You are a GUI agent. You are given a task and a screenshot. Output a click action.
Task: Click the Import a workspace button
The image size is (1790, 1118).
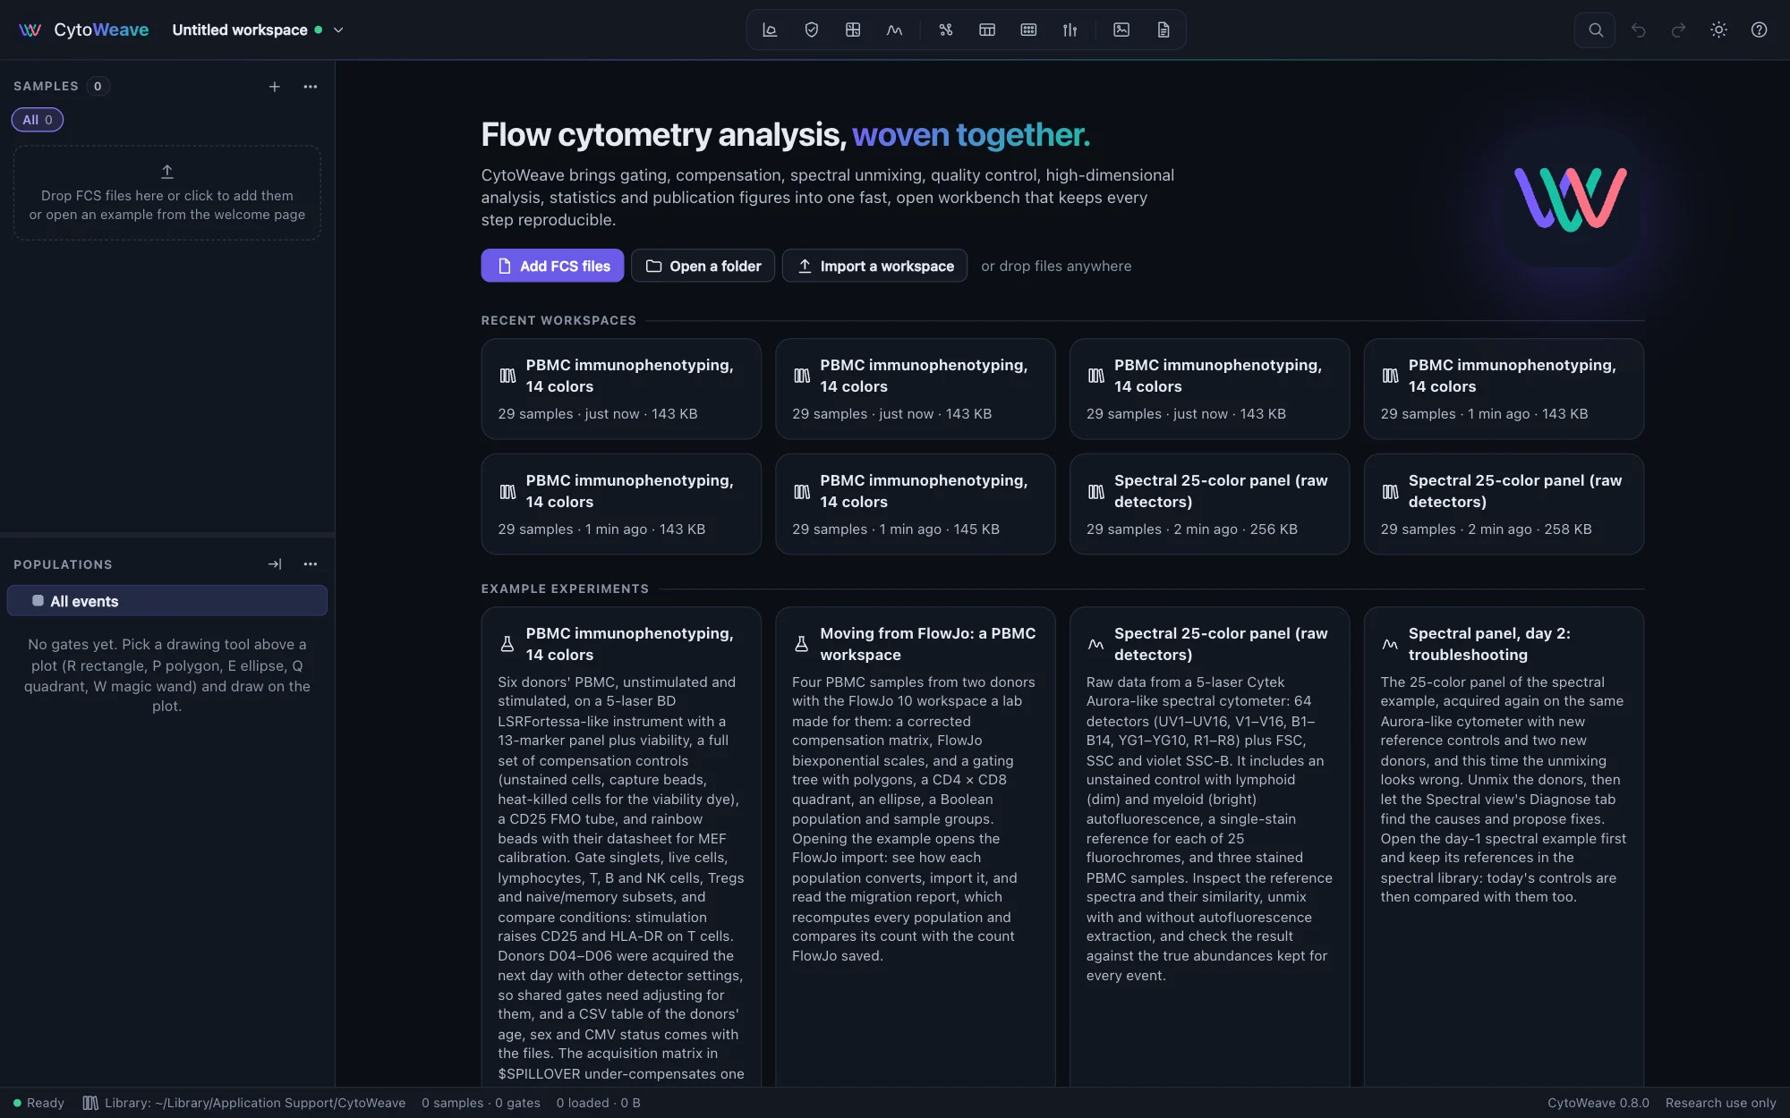pos(874,266)
